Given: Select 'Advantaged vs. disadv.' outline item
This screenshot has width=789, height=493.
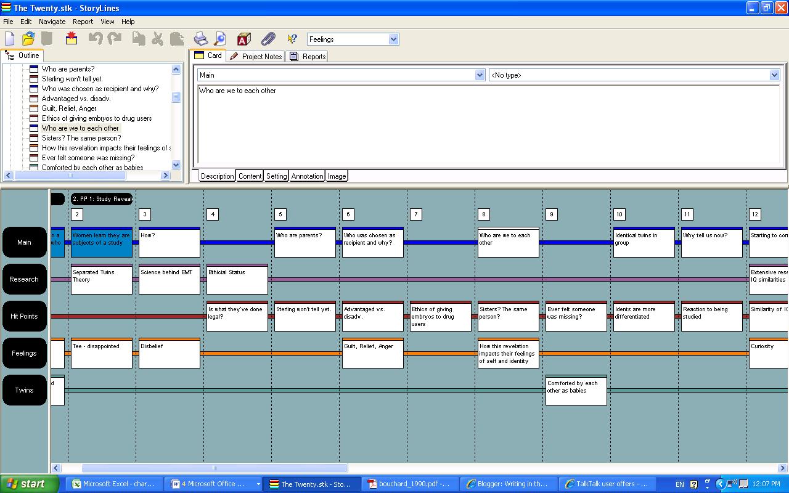Looking at the screenshot, I should (76, 99).
